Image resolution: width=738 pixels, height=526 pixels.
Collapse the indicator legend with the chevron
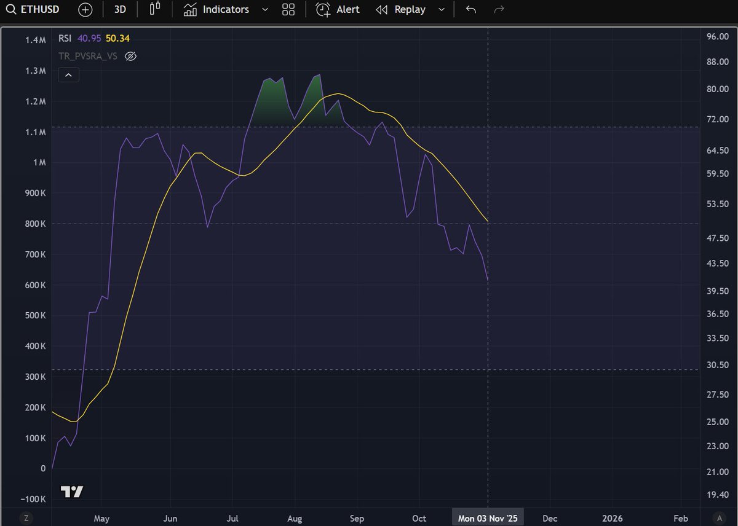point(68,76)
